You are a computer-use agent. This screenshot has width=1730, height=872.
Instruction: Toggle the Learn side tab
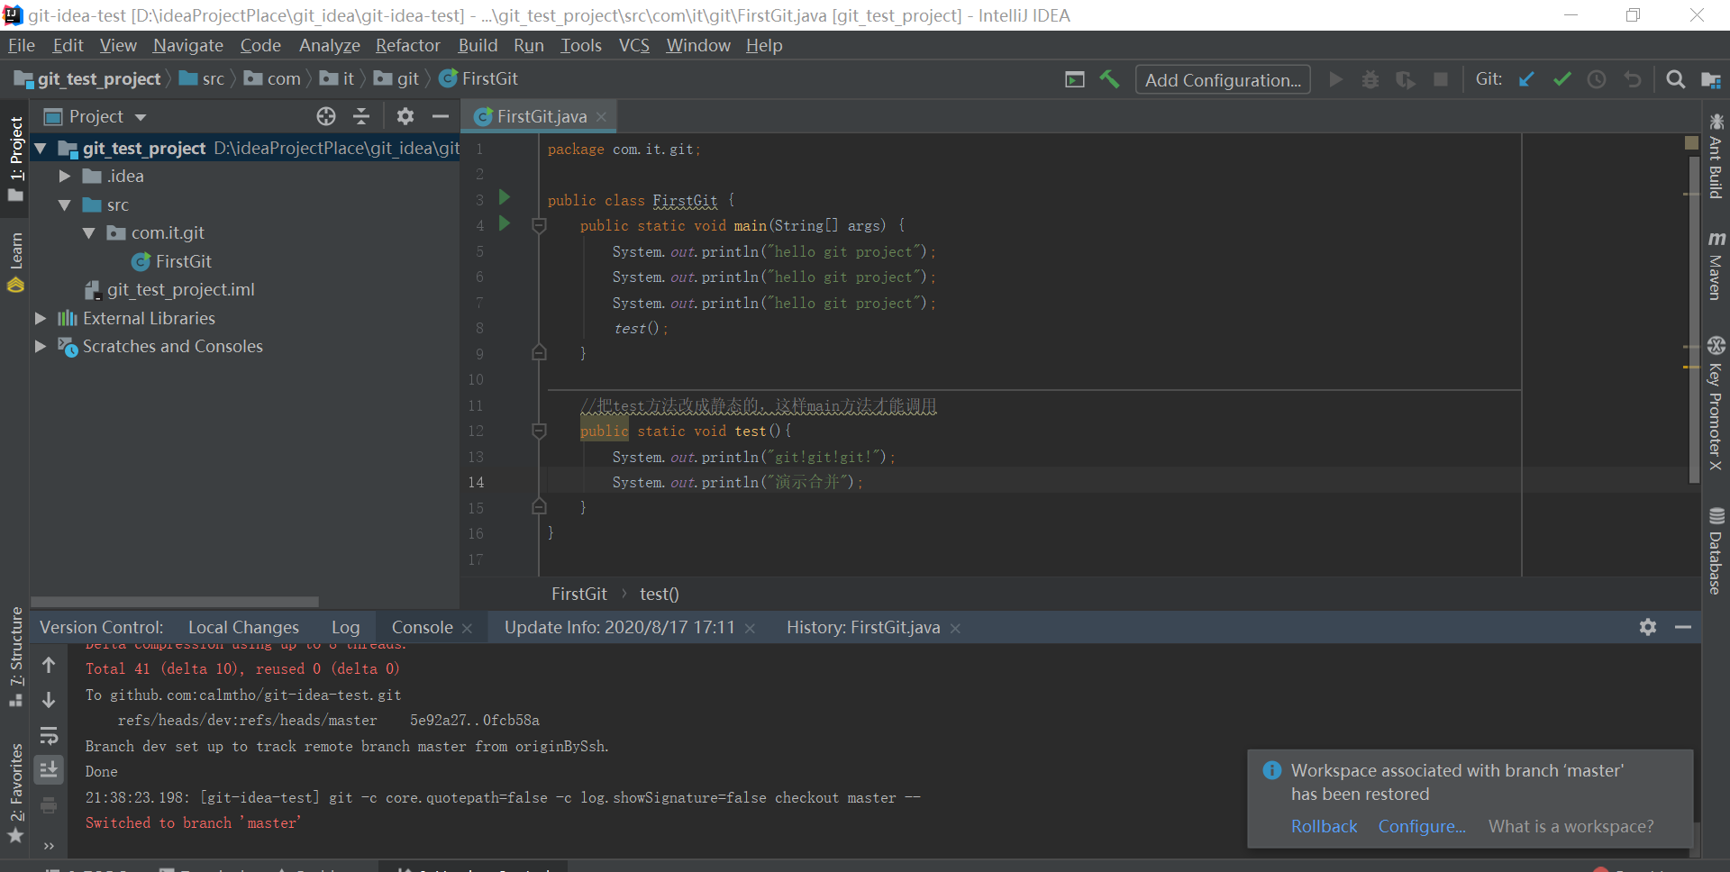pos(15,262)
